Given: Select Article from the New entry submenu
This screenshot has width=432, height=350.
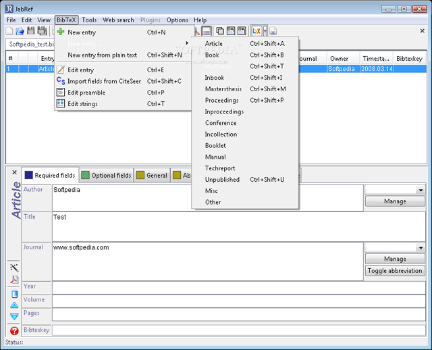Looking at the screenshot, I should click(214, 44).
